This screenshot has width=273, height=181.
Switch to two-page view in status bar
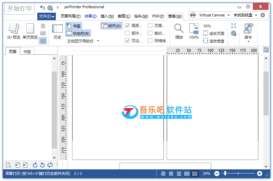coord(187,173)
